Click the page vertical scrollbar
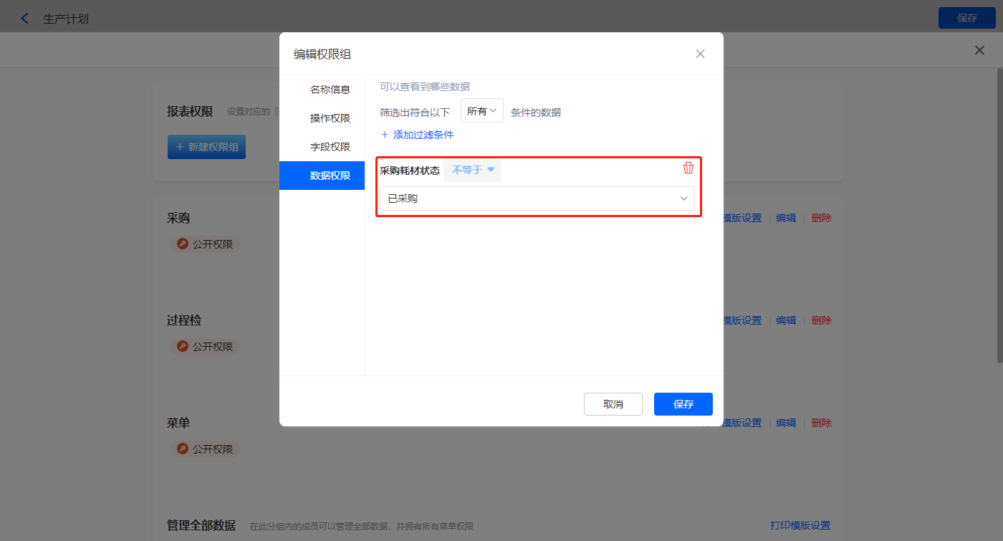The width and height of the screenshot is (1003, 541). [x=999, y=215]
